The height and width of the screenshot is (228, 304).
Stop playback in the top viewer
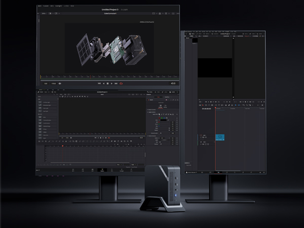click(108, 83)
